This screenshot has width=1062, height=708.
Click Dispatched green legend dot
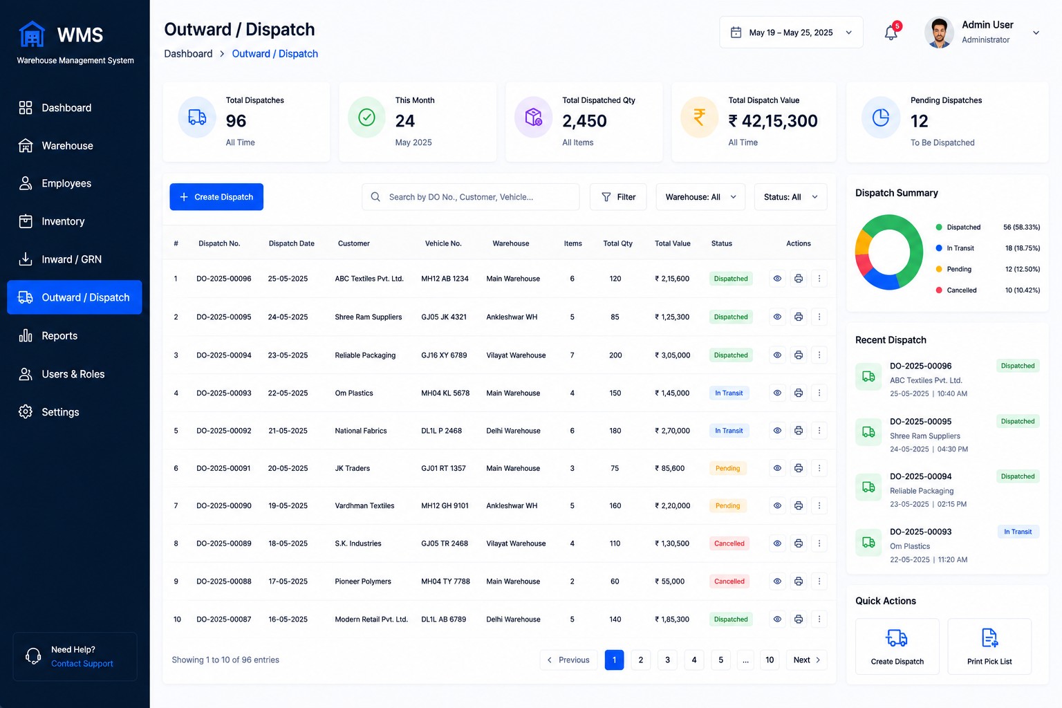939,227
